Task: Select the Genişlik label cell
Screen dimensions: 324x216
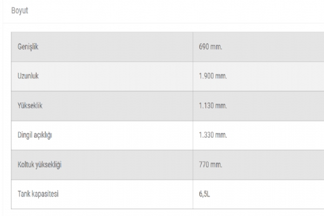Action: coord(28,47)
